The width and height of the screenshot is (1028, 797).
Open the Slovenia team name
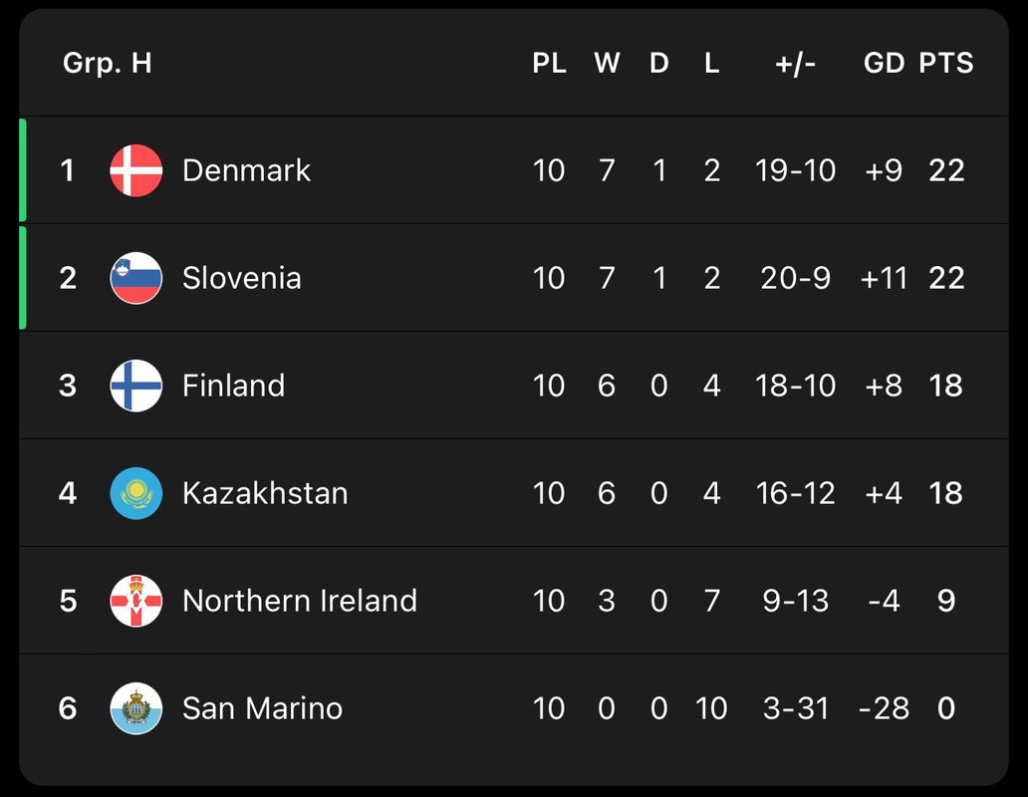point(242,278)
